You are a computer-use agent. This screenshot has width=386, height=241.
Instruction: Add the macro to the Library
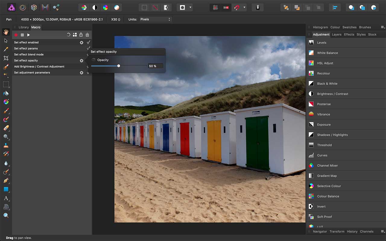coord(75,35)
